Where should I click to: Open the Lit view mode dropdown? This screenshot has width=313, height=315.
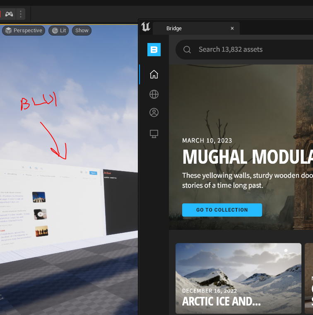click(58, 31)
